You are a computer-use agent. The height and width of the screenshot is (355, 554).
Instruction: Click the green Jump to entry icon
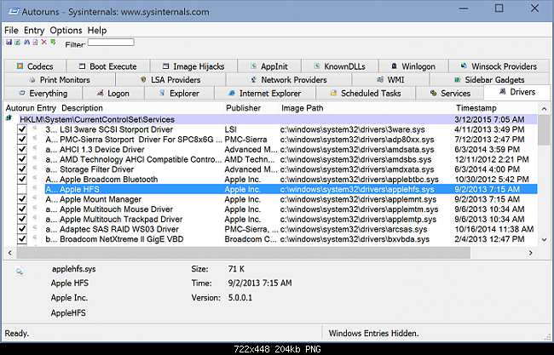pyautogui.click(x=53, y=42)
